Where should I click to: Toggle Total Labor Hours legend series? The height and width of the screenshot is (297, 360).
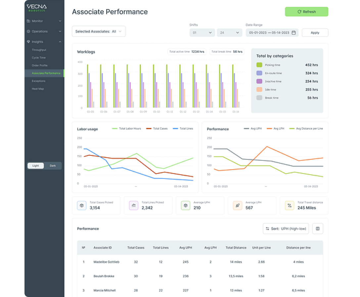coord(126,129)
